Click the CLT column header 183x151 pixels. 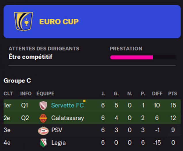[8, 93]
